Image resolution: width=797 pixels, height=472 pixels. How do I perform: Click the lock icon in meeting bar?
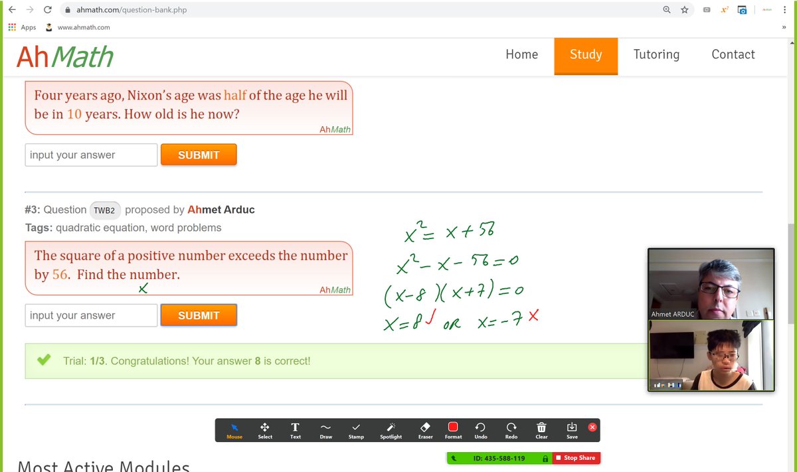point(545,458)
